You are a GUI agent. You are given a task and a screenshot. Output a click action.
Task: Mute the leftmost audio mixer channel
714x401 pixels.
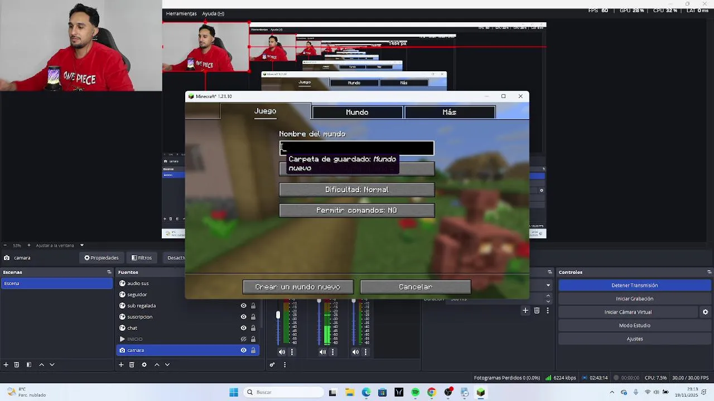coord(282,352)
